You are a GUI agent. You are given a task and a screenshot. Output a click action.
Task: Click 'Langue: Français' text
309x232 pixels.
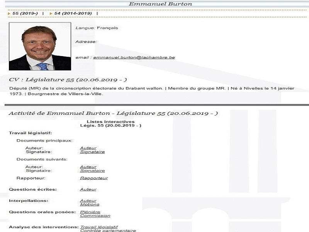pos(97,28)
